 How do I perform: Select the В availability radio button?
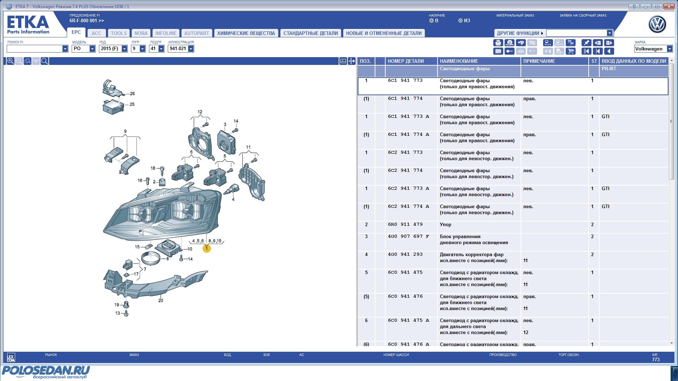coord(431,21)
